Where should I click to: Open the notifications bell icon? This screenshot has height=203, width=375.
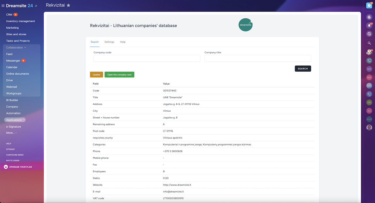pyautogui.click(x=369, y=25)
